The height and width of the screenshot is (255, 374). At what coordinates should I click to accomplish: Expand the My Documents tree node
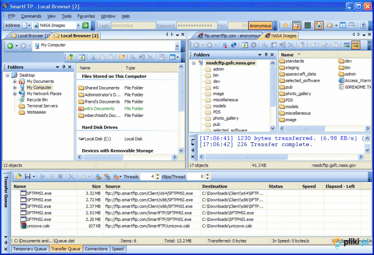tap(14, 81)
